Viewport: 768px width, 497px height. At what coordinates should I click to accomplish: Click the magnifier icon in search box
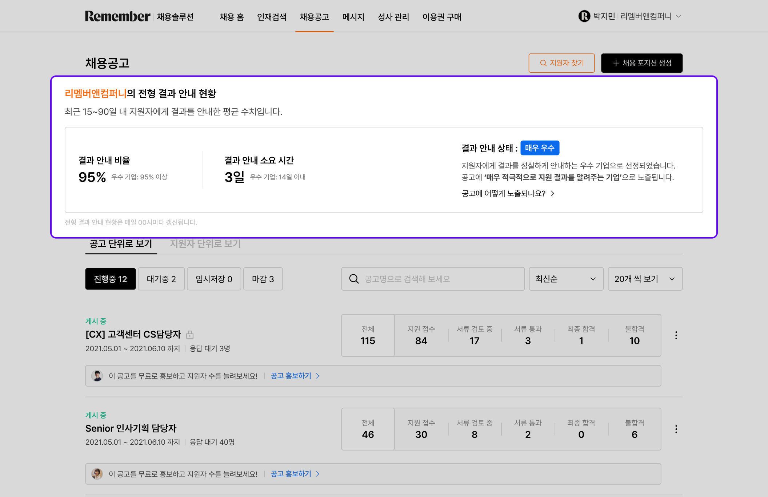[354, 279]
